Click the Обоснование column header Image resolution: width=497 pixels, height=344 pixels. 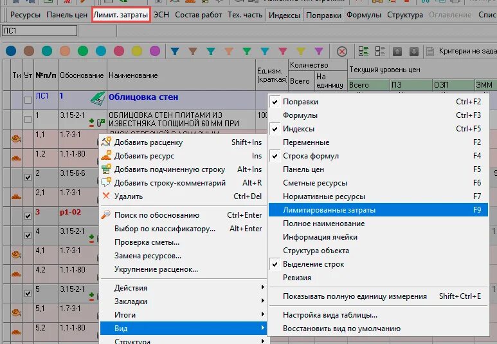[82, 75]
